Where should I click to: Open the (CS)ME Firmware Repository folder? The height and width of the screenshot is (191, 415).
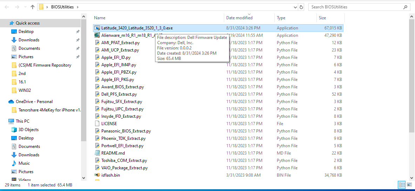[x=45, y=65]
